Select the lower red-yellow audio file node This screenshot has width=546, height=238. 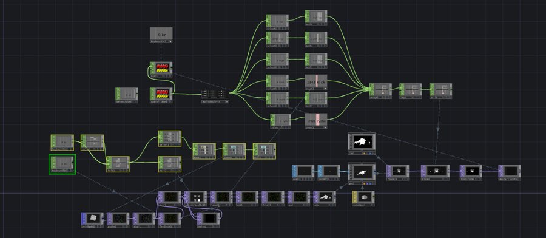161,95
